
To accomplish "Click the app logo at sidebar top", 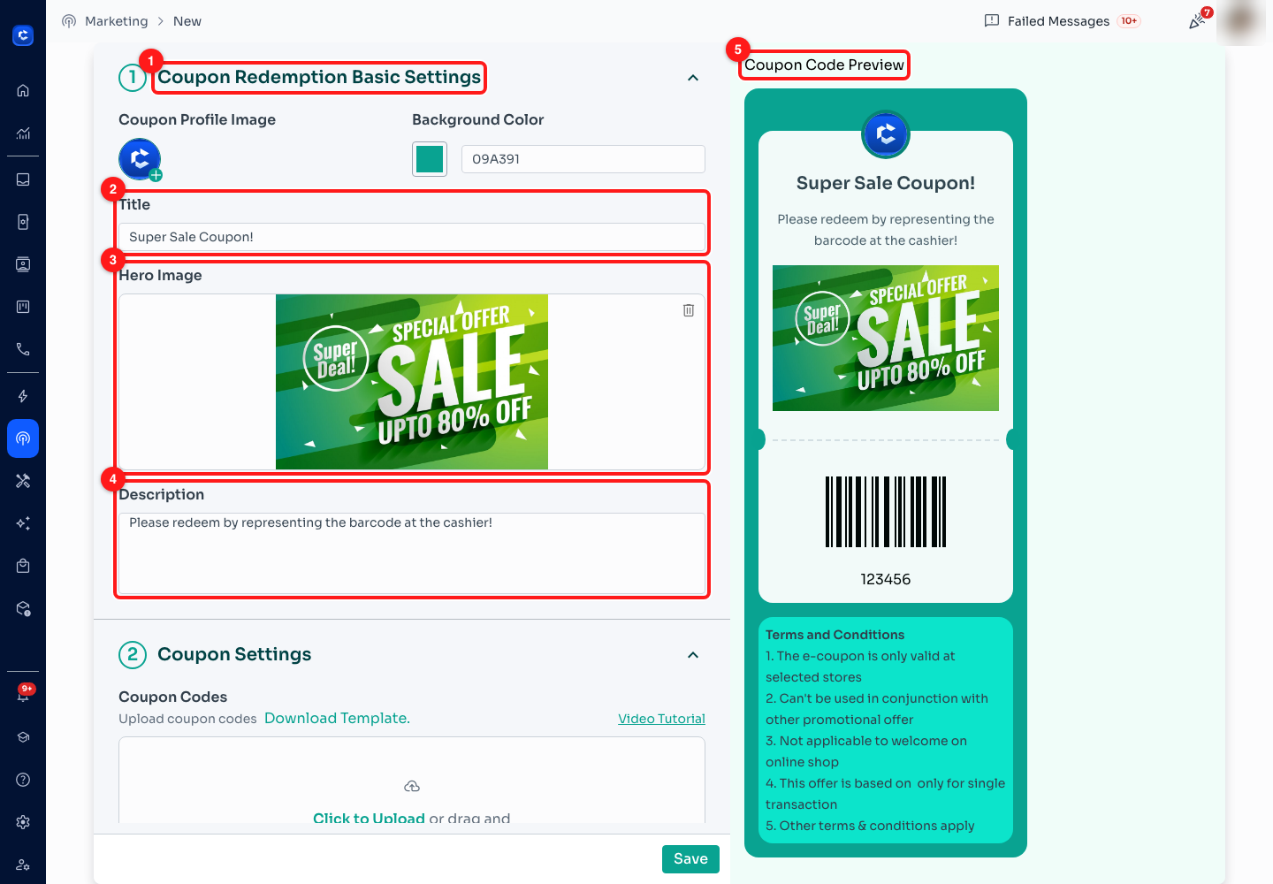I will (x=23, y=35).
